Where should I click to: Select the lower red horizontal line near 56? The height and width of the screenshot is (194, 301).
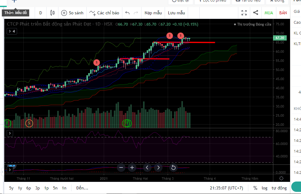[x=144, y=59]
